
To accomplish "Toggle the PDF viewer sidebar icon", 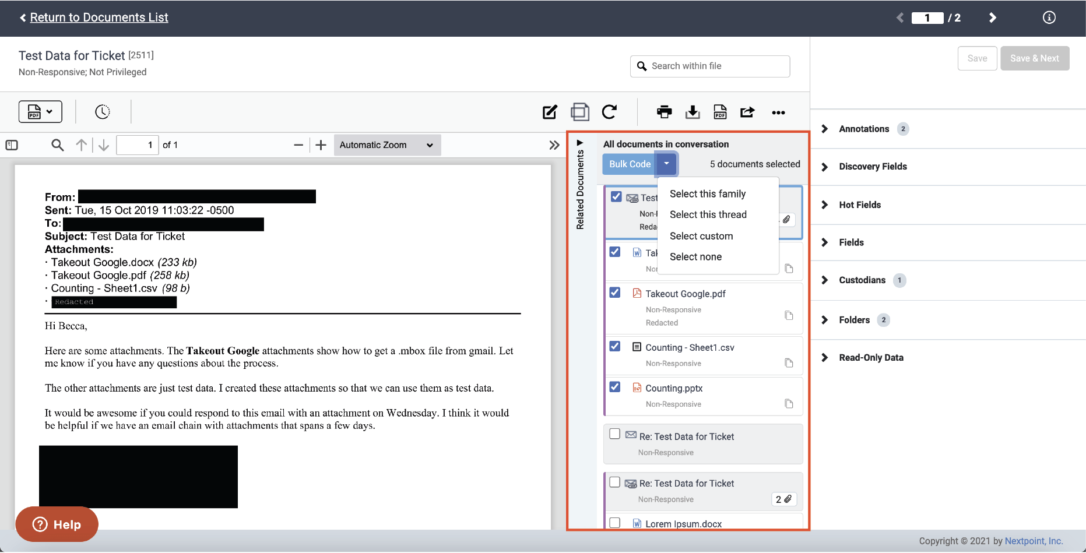I will click(x=12, y=145).
